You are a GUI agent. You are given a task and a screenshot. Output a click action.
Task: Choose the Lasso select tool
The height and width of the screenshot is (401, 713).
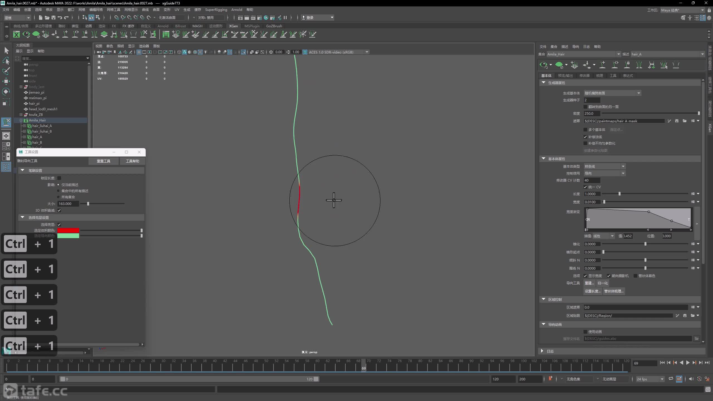6,61
